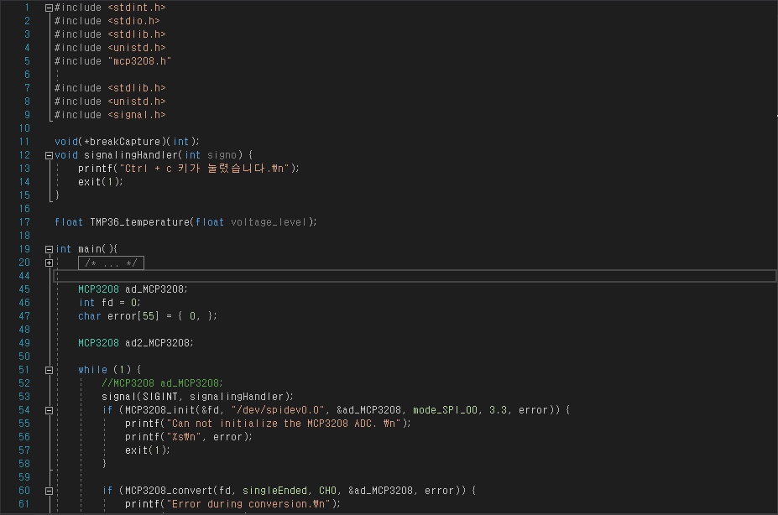Click line number 19 in the gutter
Screen dimensions: 778x515
coord(23,249)
